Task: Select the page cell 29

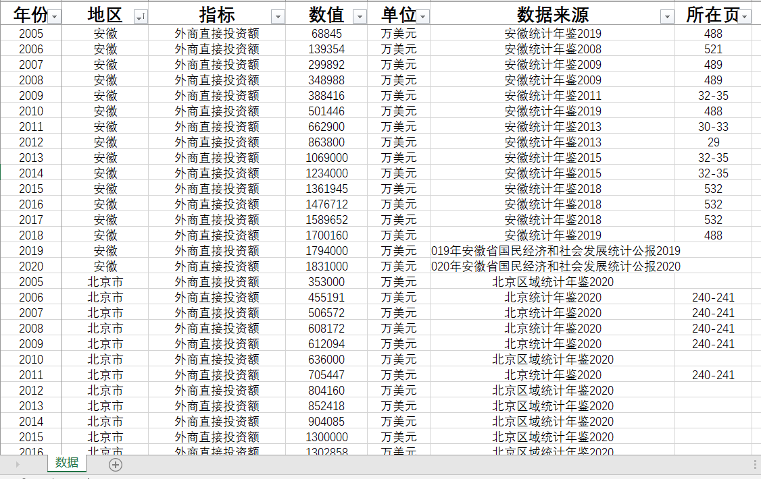Action: click(713, 142)
